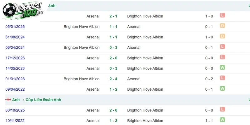
Task: Click the England flag icon
Action: [8, 100]
